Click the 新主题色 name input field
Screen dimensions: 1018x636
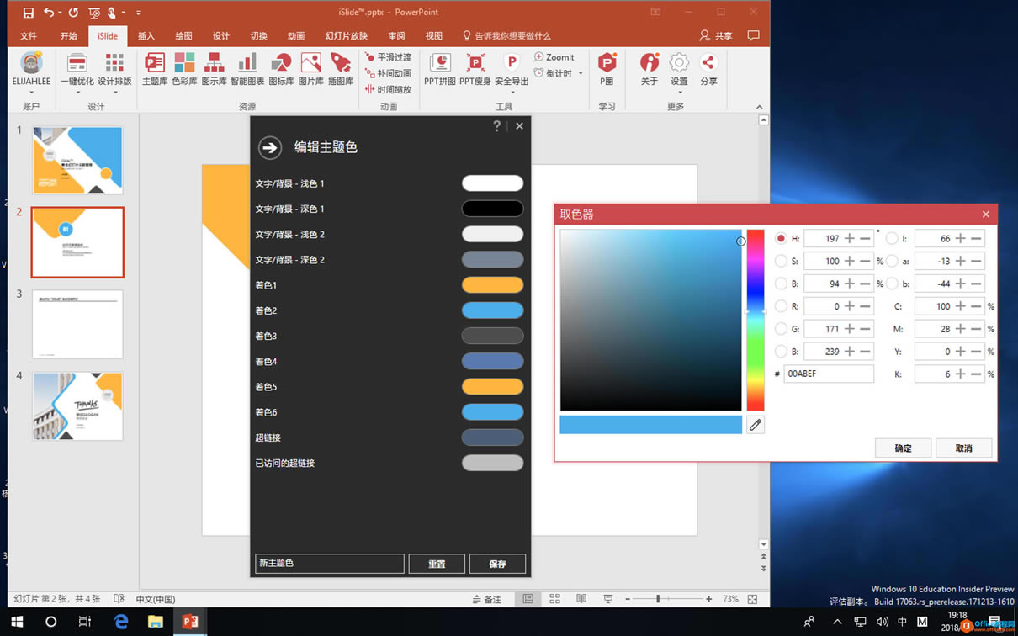coord(329,564)
